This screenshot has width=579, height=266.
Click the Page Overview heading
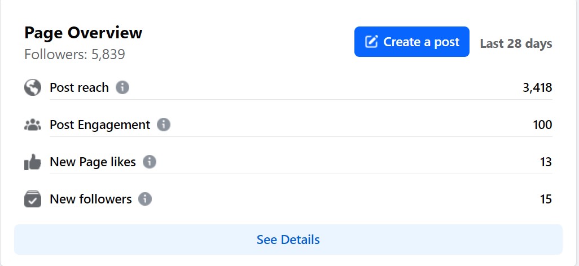point(83,33)
